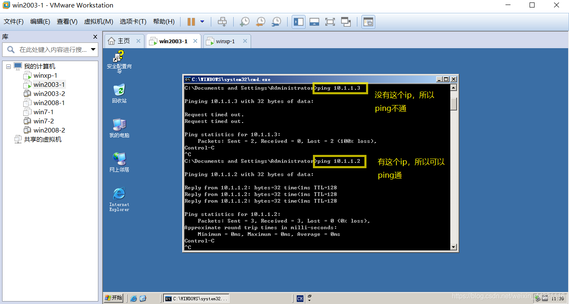Toggle console view toolbar button
Viewport: 569px width, 304px height.
[x=368, y=22]
